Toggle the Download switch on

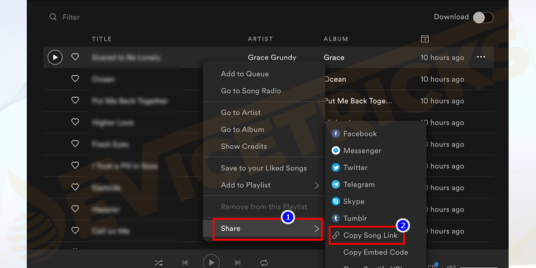483,17
